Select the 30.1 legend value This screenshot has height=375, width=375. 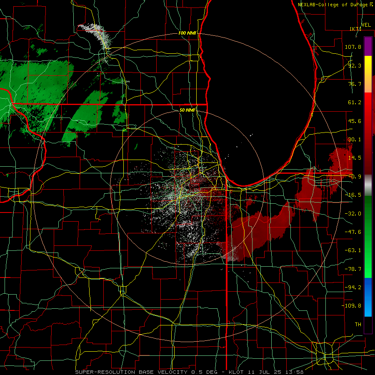(x=355, y=140)
